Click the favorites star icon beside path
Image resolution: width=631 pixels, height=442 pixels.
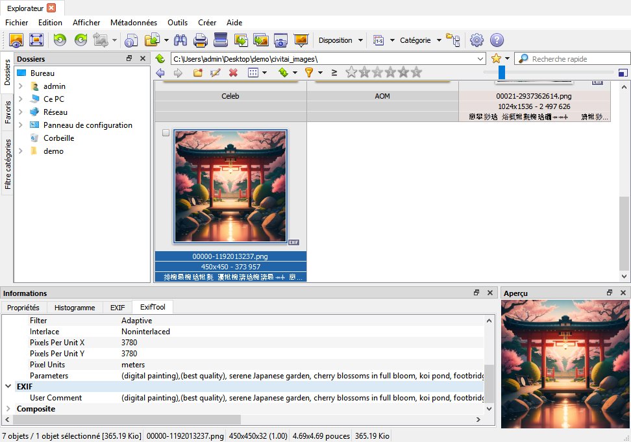(496, 58)
